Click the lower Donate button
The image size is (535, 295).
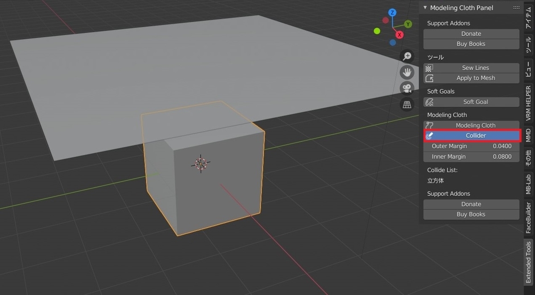(x=471, y=204)
